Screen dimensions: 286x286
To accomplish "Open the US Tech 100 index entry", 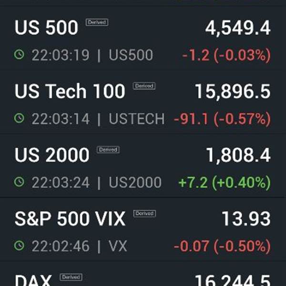I will (143, 102).
